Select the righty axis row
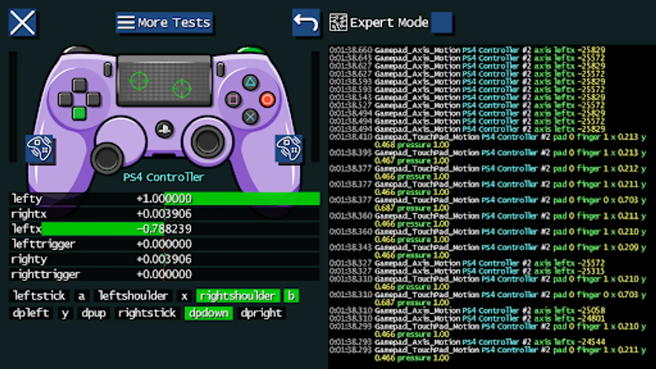Viewport: 656px width, 369px height. pos(164,259)
